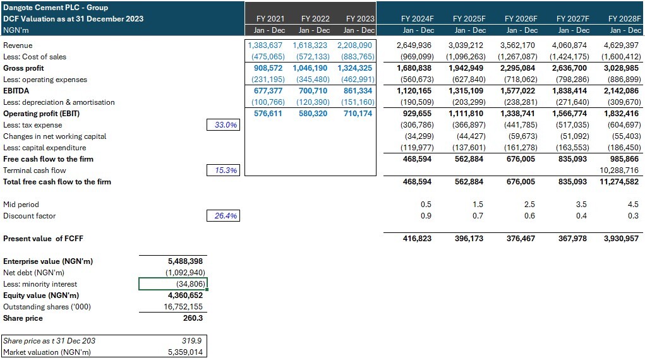Click FY 2028F free cash flow 985,866
This screenshot has height=358, width=645.
624,159
